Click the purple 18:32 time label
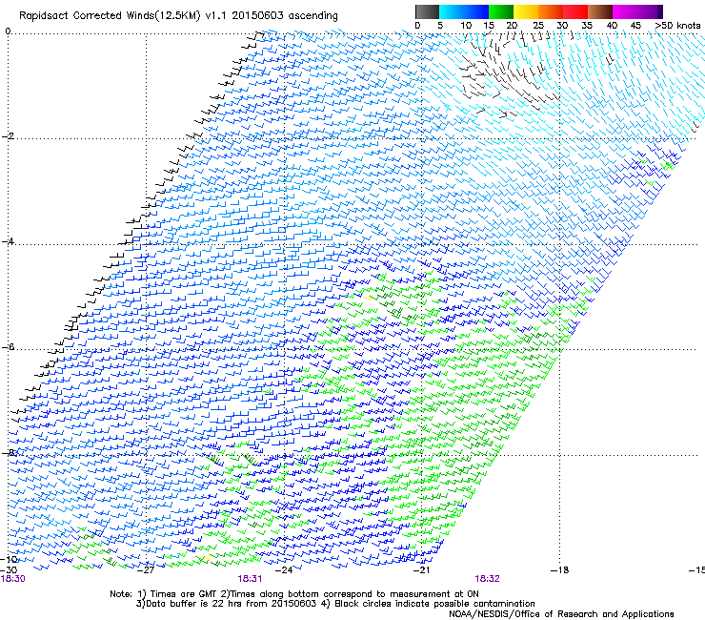The image size is (705, 620). (487, 579)
